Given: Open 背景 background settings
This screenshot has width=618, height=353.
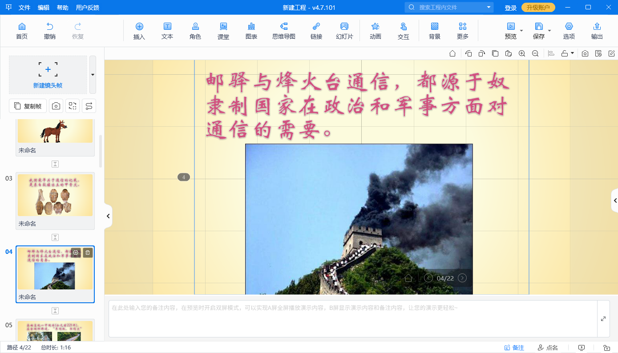Looking at the screenshot, I should point(435,31).
